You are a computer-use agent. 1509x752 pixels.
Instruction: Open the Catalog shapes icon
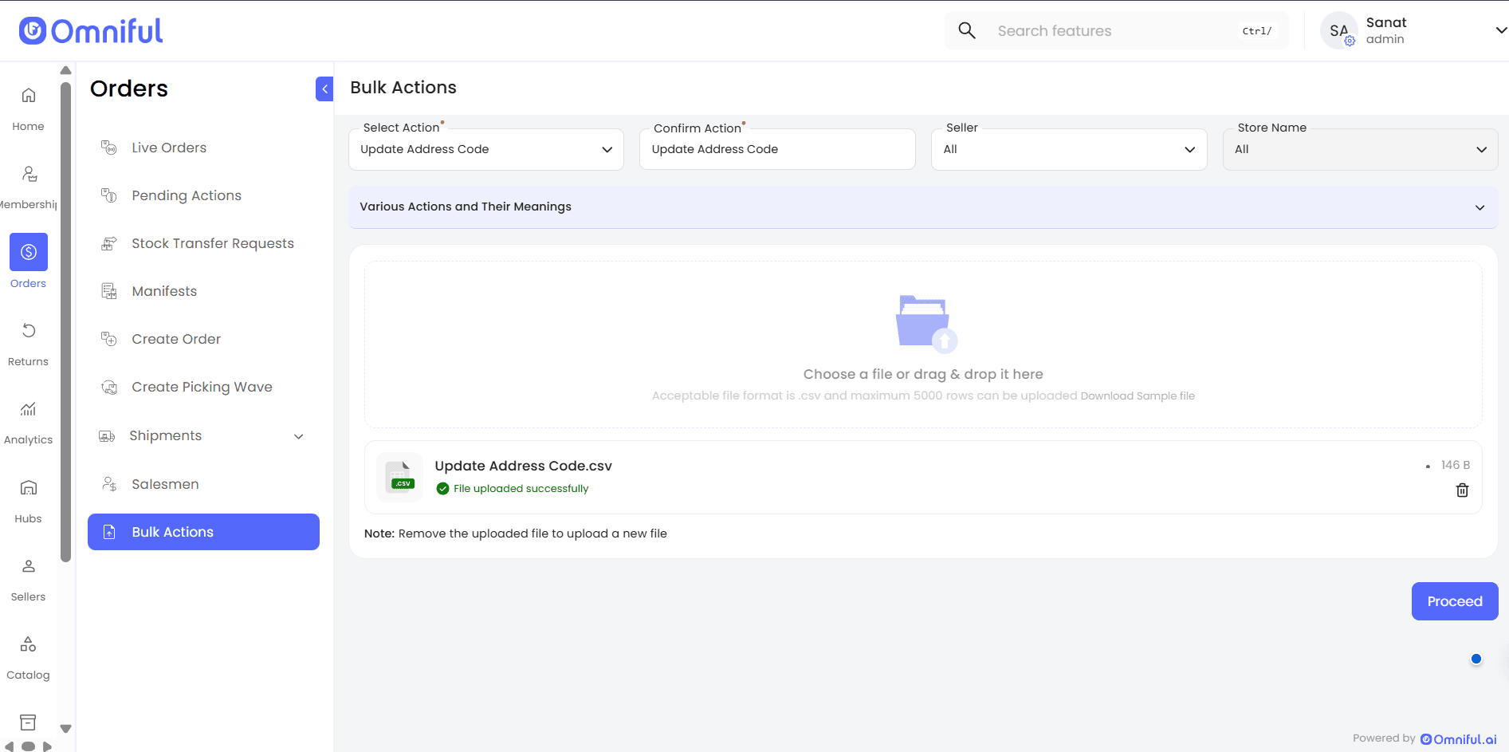click(29, 644)
